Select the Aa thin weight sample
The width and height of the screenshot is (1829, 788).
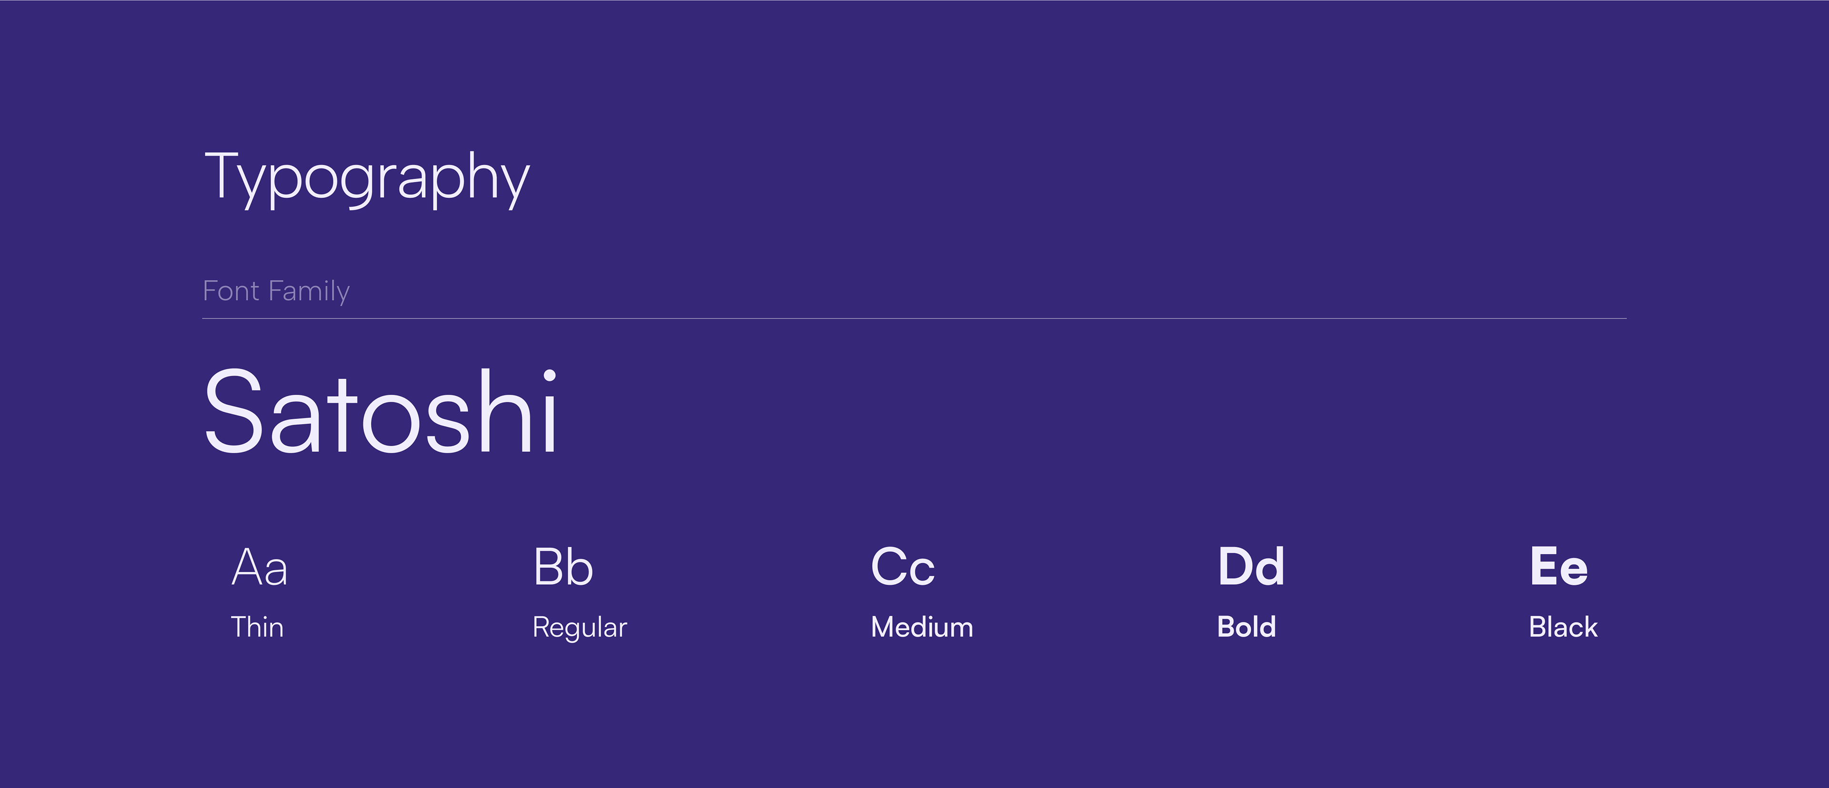(x=260, y=567)
